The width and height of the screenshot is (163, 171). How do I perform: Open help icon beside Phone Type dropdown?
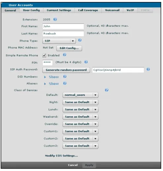click(80, 40)
